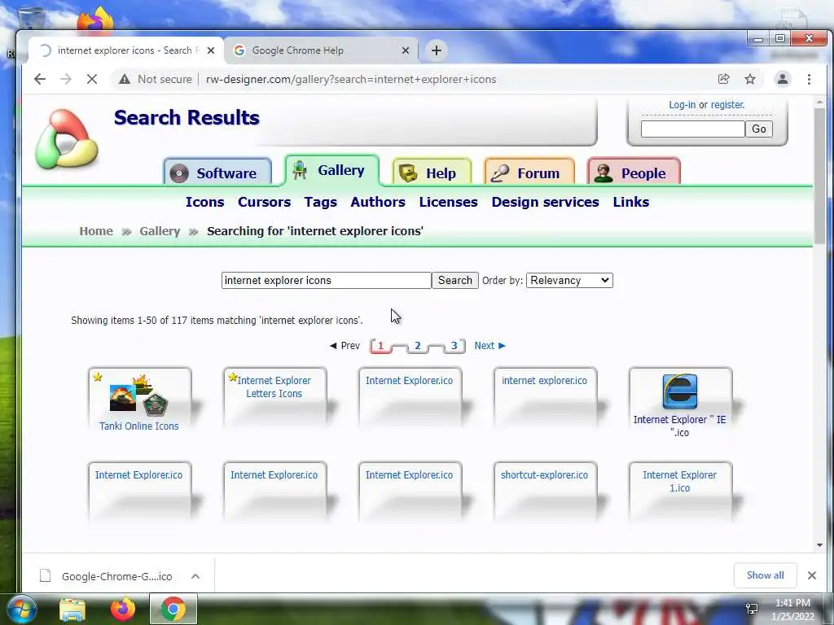The width and height of the screenshot is (834, 625).
Task: Open the shortcut-explorer.ico result
Action: click(544, 474)
